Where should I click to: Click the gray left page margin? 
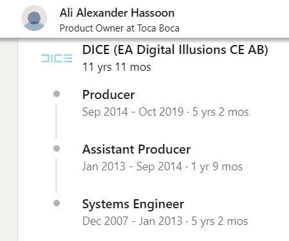point(9,139)
